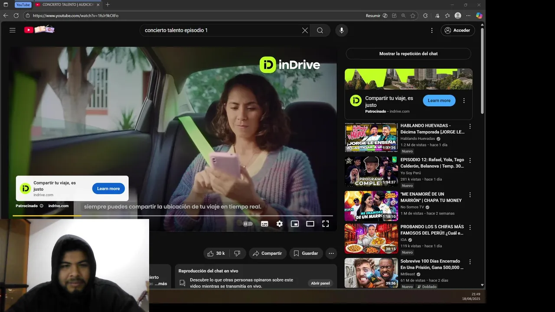The width and height of the screenshot is (555, 312).
Task: Open options for MrBeast video
Action: coord(470,262)
